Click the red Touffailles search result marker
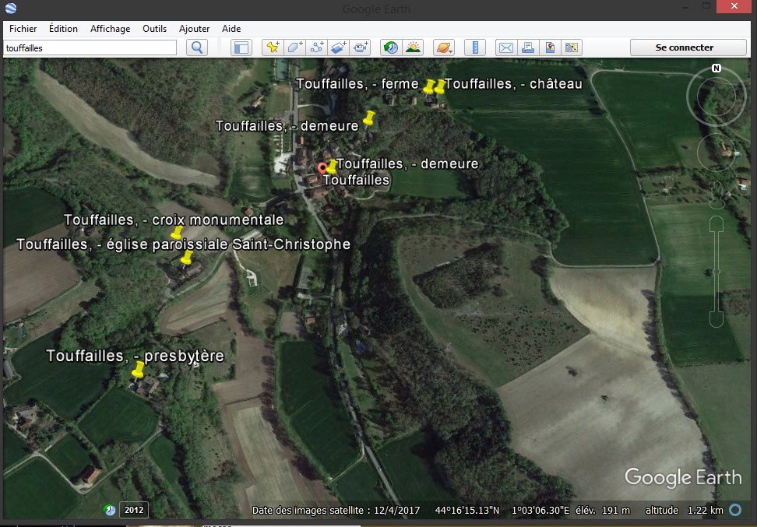The width and height of the screenshot is (757, 527). tap(322, 168)
